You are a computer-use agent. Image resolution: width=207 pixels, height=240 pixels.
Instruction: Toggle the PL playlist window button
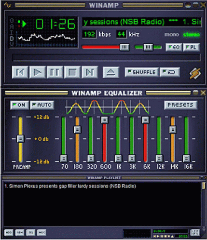191,47
